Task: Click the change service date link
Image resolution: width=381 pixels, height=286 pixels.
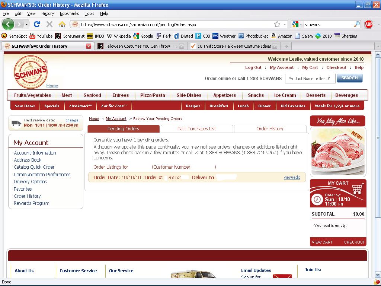Action: pos(72,120)
